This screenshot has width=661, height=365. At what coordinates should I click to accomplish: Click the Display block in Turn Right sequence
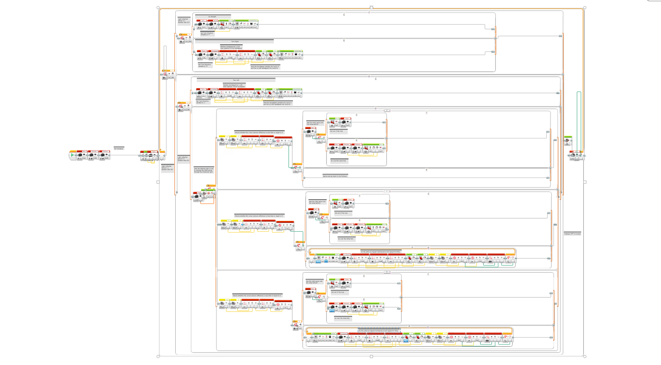(x=291, y=56)
